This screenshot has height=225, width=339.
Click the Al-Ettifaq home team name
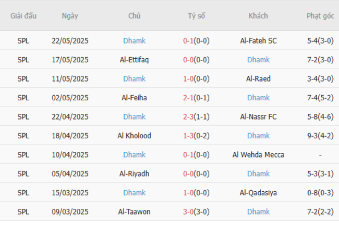[x=135, y=60]
